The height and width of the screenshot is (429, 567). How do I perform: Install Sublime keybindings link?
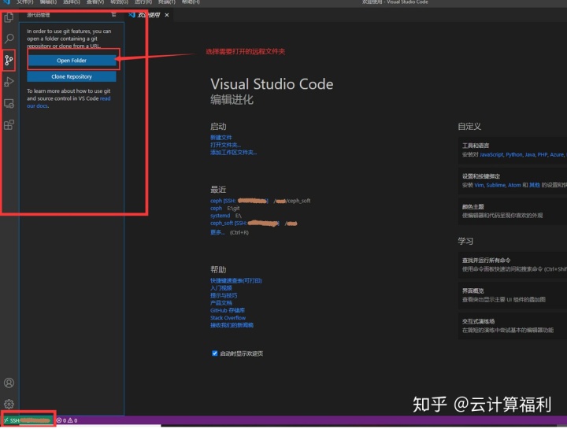(x=496, y=185)
